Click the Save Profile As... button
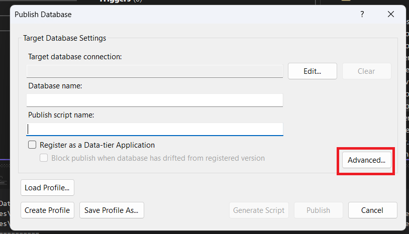The height and width of the screenshot is (234, 409). [112, 210]
